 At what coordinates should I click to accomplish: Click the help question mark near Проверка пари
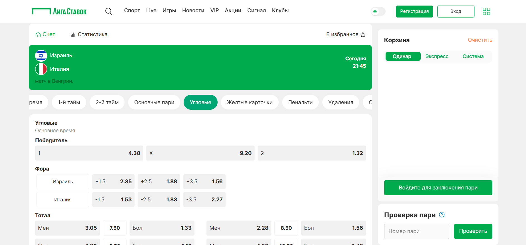(x=442, y=215)
